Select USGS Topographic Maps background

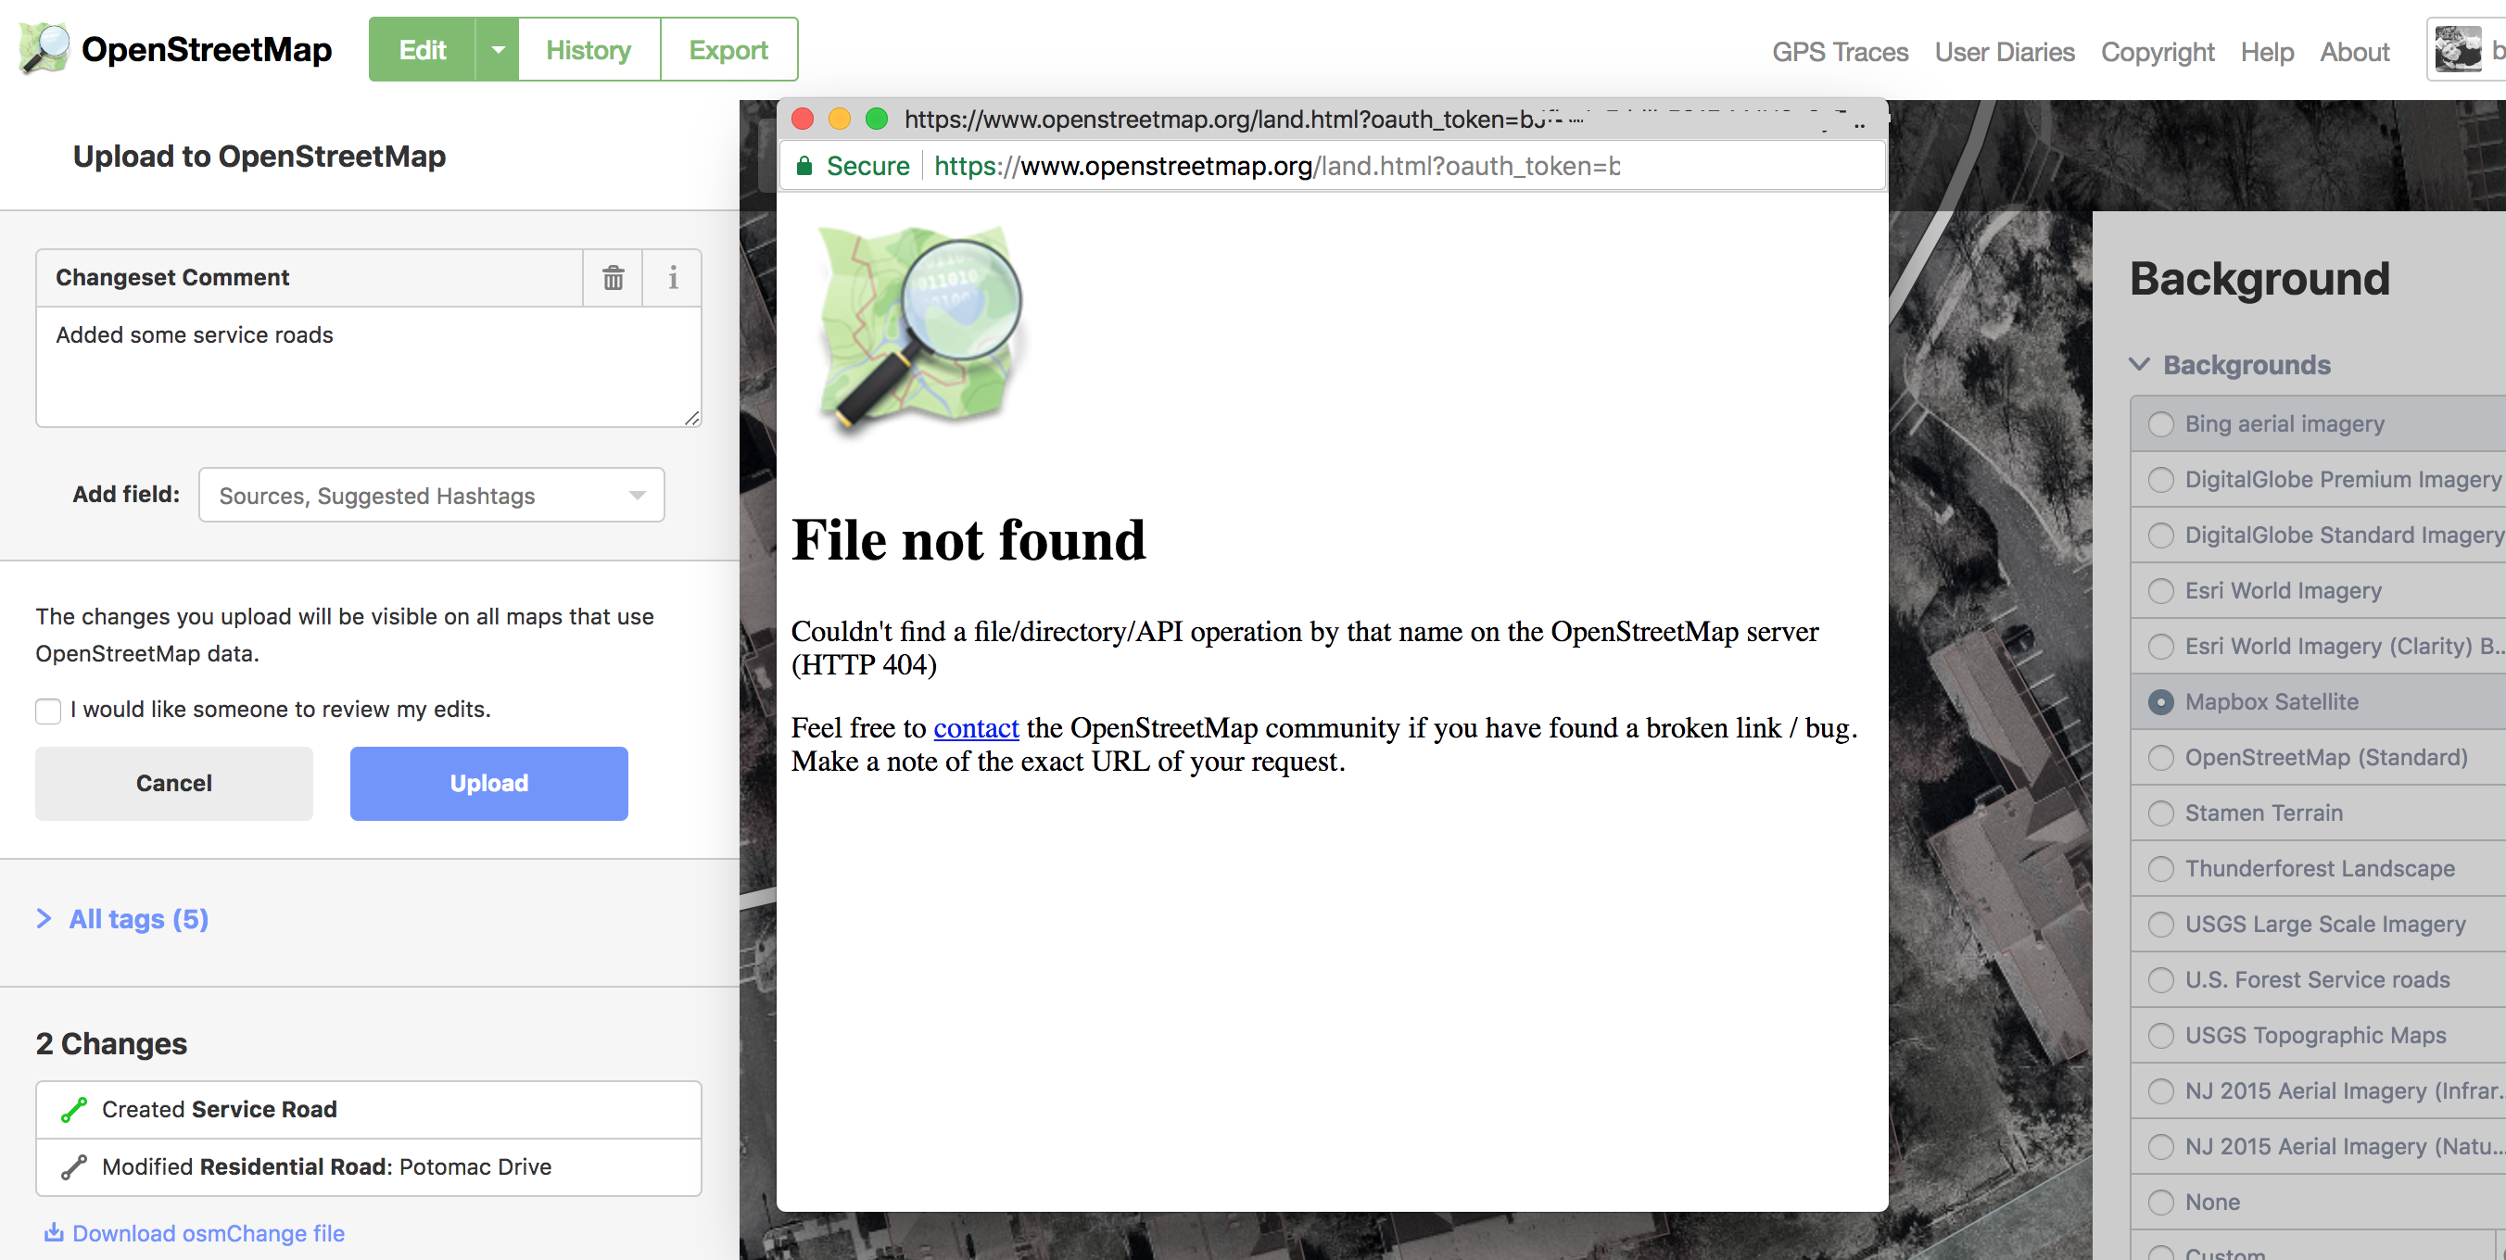2318,1035
